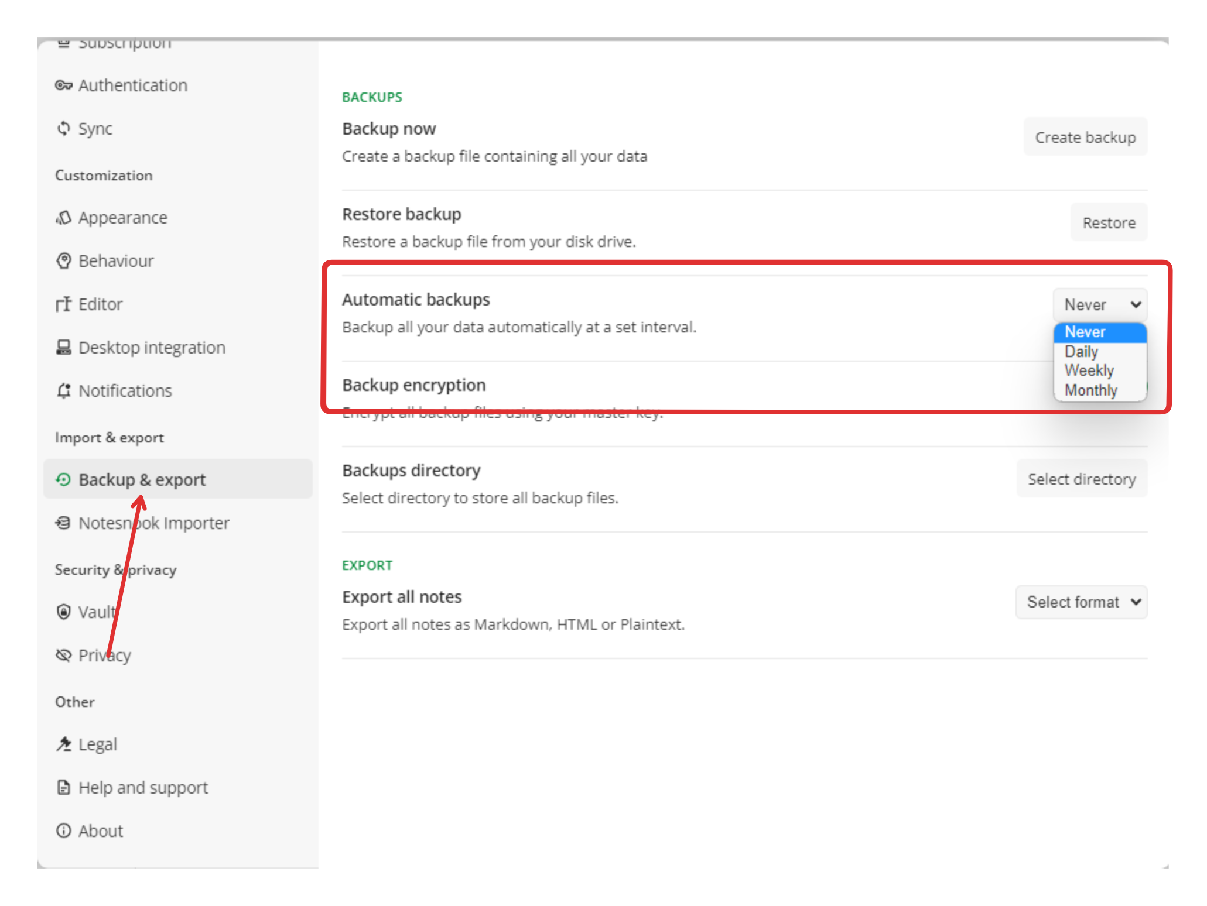Click the Notifications bell icon
Viewport: 1207px width, 906px height.
tap(63, 391)
